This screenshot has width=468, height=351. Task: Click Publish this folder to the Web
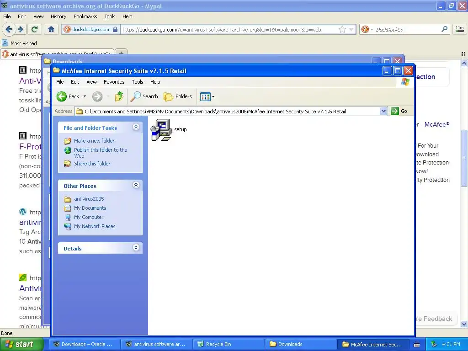[101, 153]
